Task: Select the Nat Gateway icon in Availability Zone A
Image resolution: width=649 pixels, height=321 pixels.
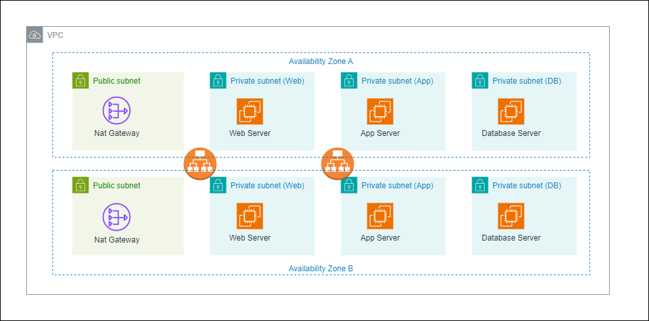Action: (117, 110)
